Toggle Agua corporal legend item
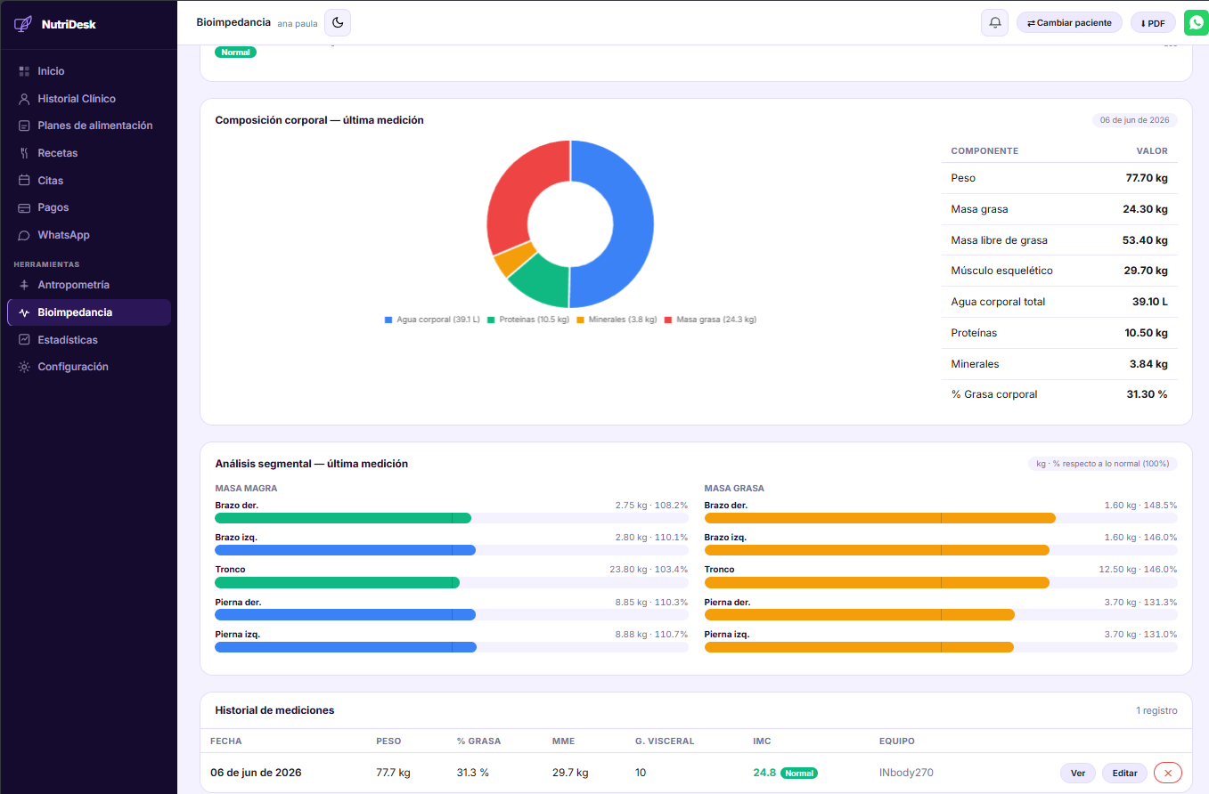The image size is (1209, 794). click(432, 320)
